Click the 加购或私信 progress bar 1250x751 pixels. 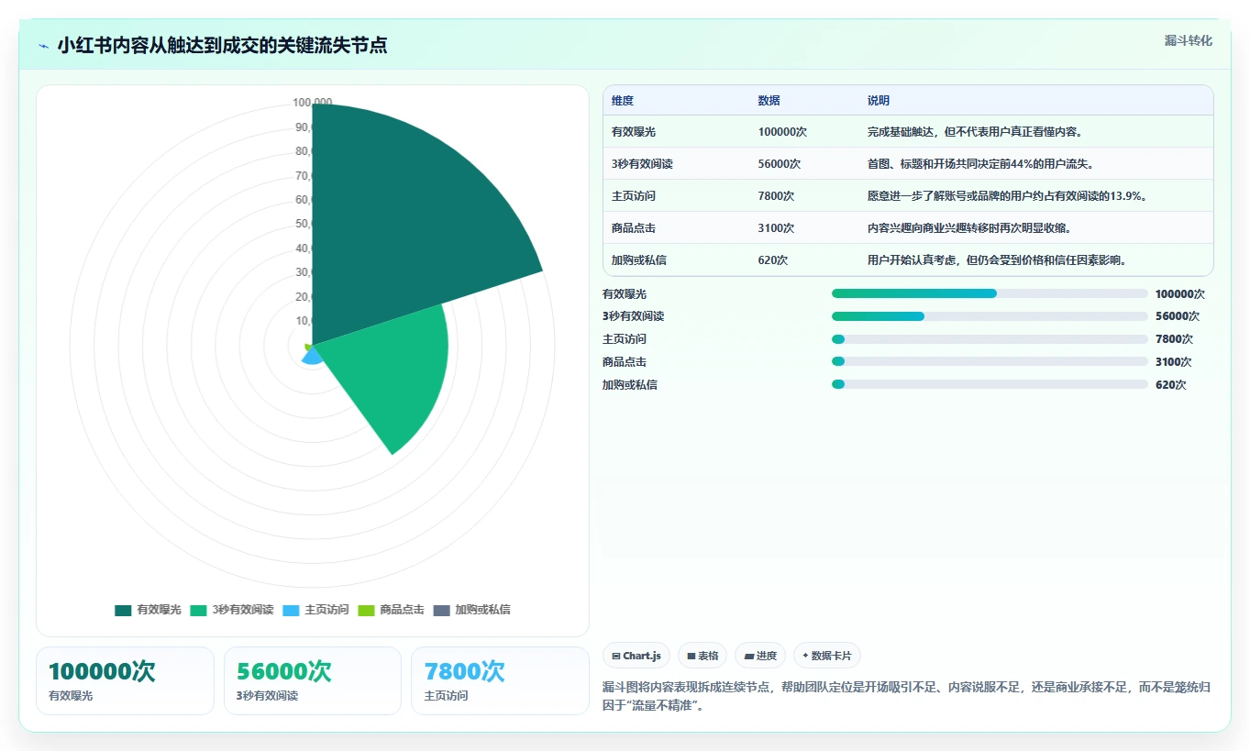(x=990, y=384)
